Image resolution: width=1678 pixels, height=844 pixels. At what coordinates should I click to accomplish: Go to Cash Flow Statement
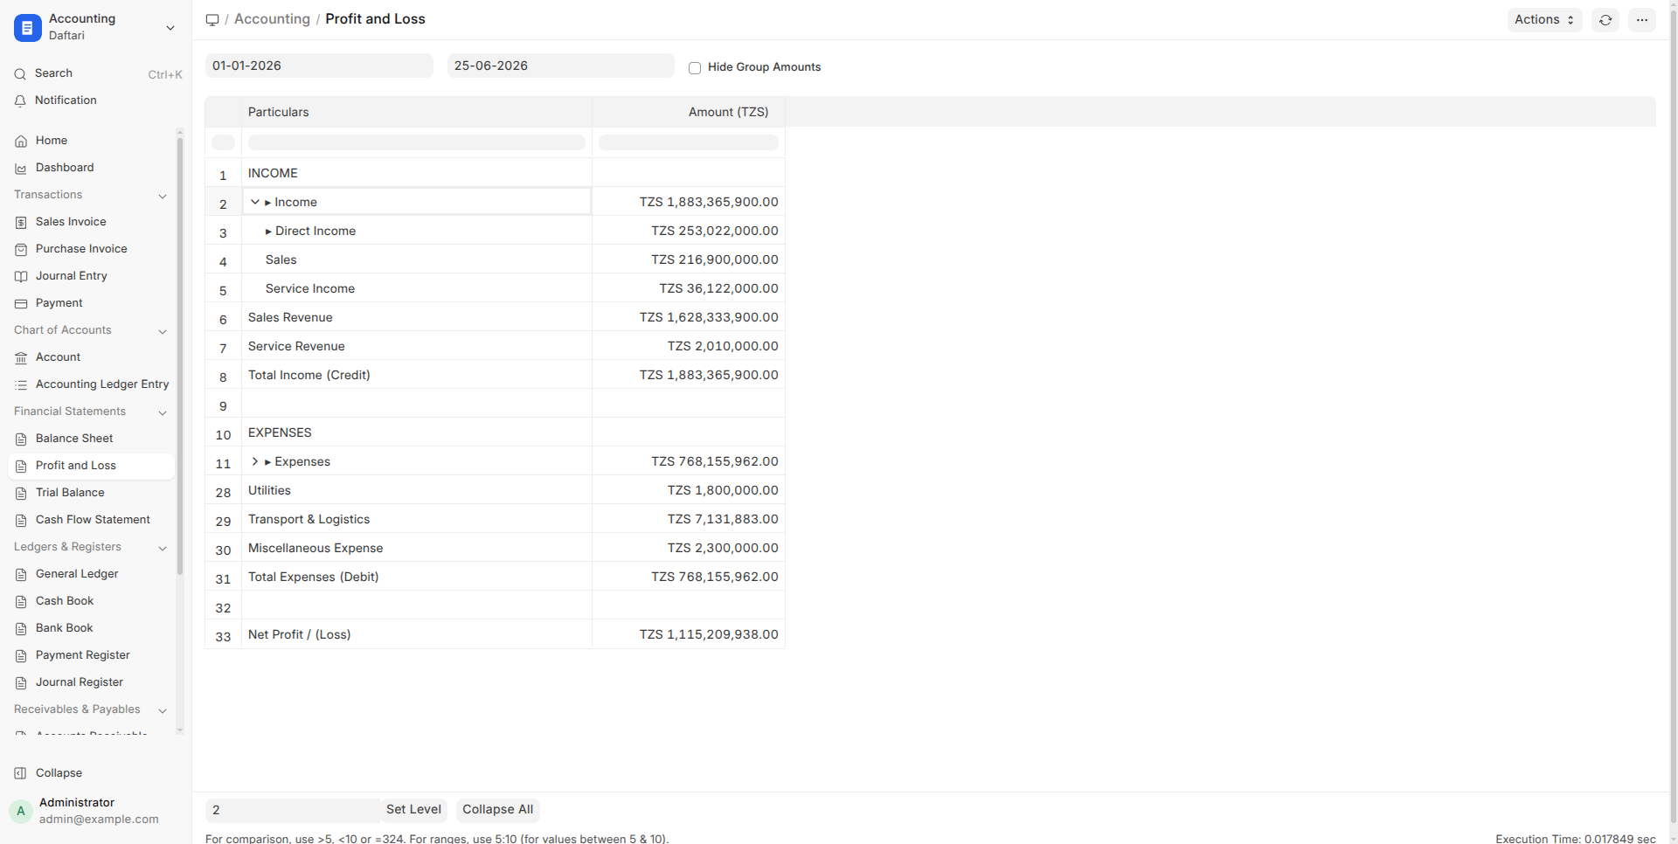(91, 520)
